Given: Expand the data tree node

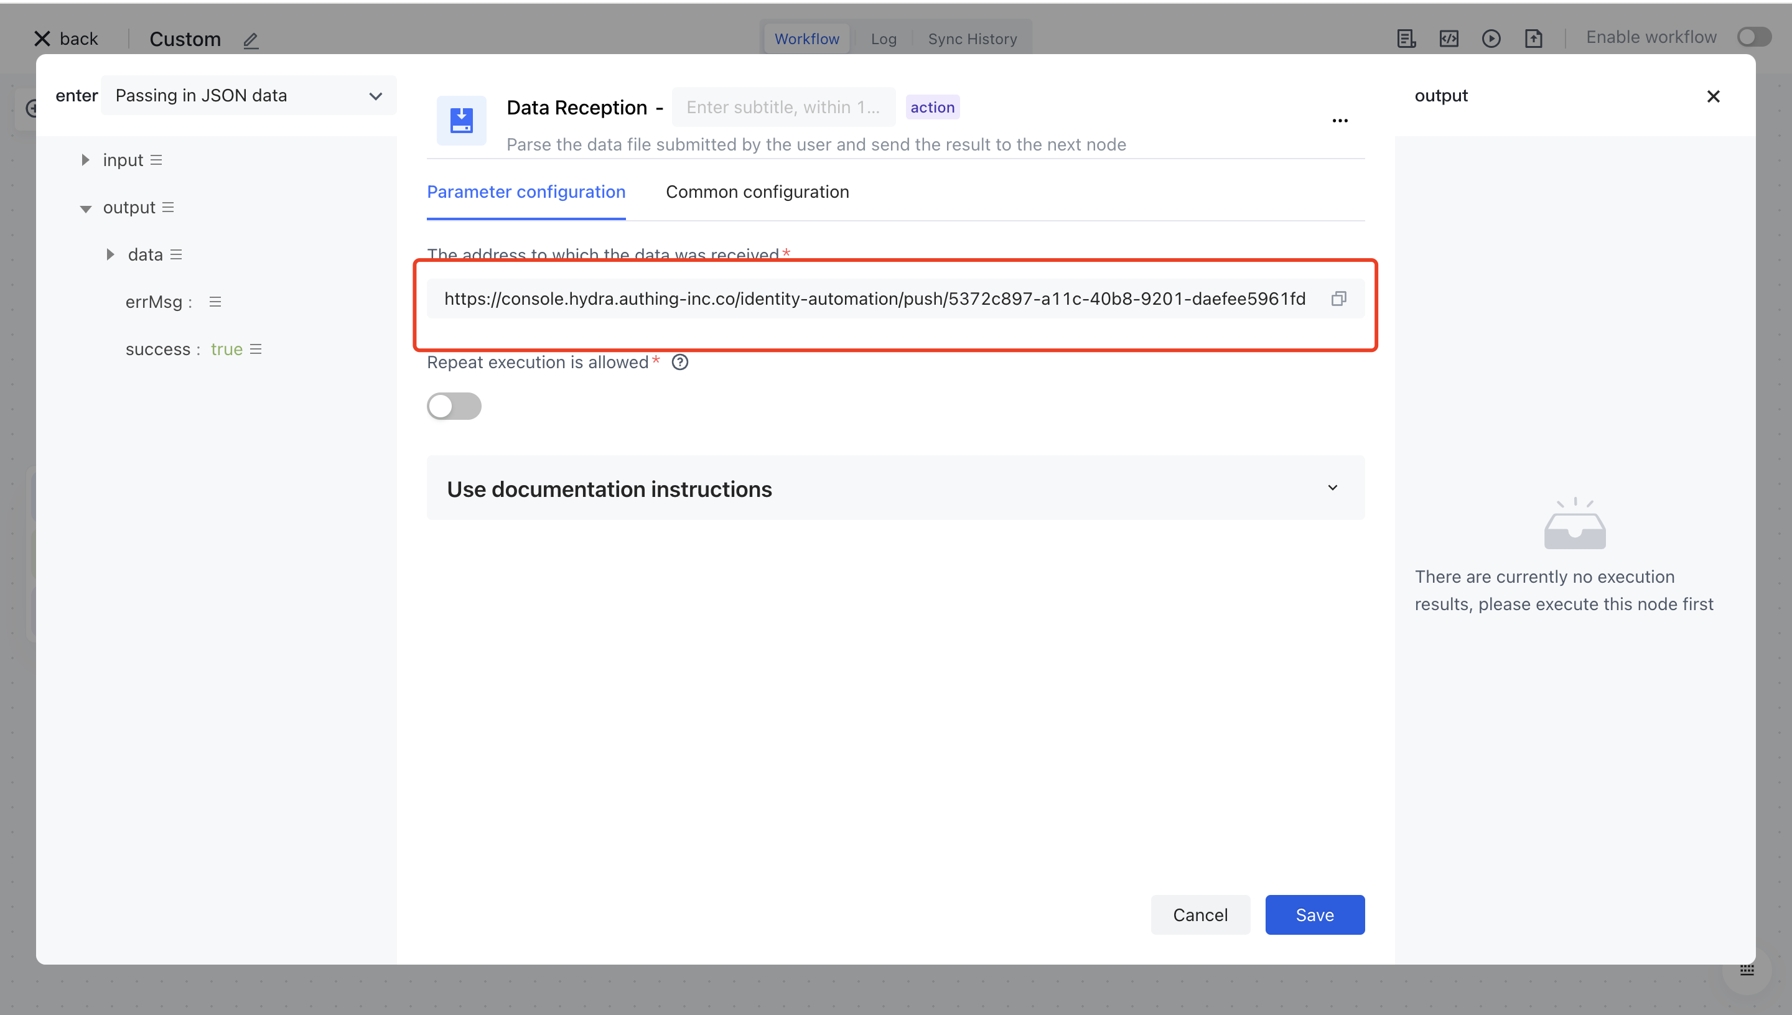Looking at the screenshot, I should [110, 254].
